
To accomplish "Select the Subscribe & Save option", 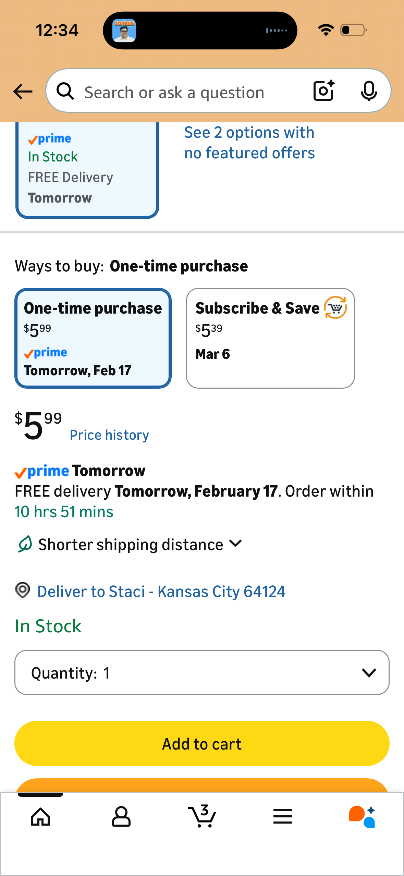I will point(270,338).
